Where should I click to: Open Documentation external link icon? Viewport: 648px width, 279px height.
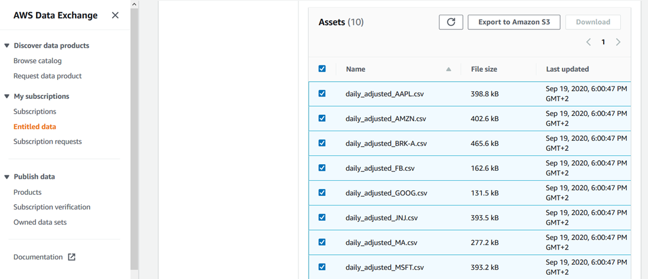71,257
